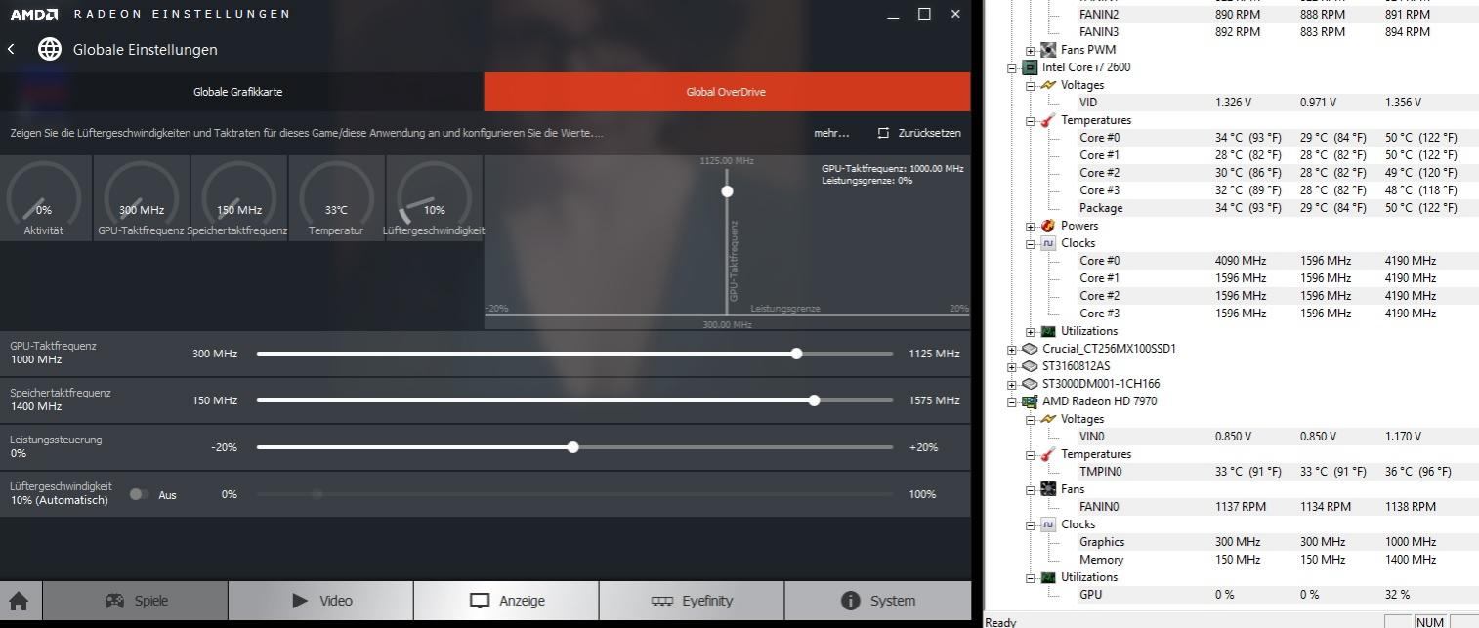Click the Zurücksetzen button
The image size is (1479, 628).
point(919,133)
